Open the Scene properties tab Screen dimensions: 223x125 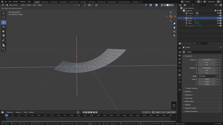[180, 62]
